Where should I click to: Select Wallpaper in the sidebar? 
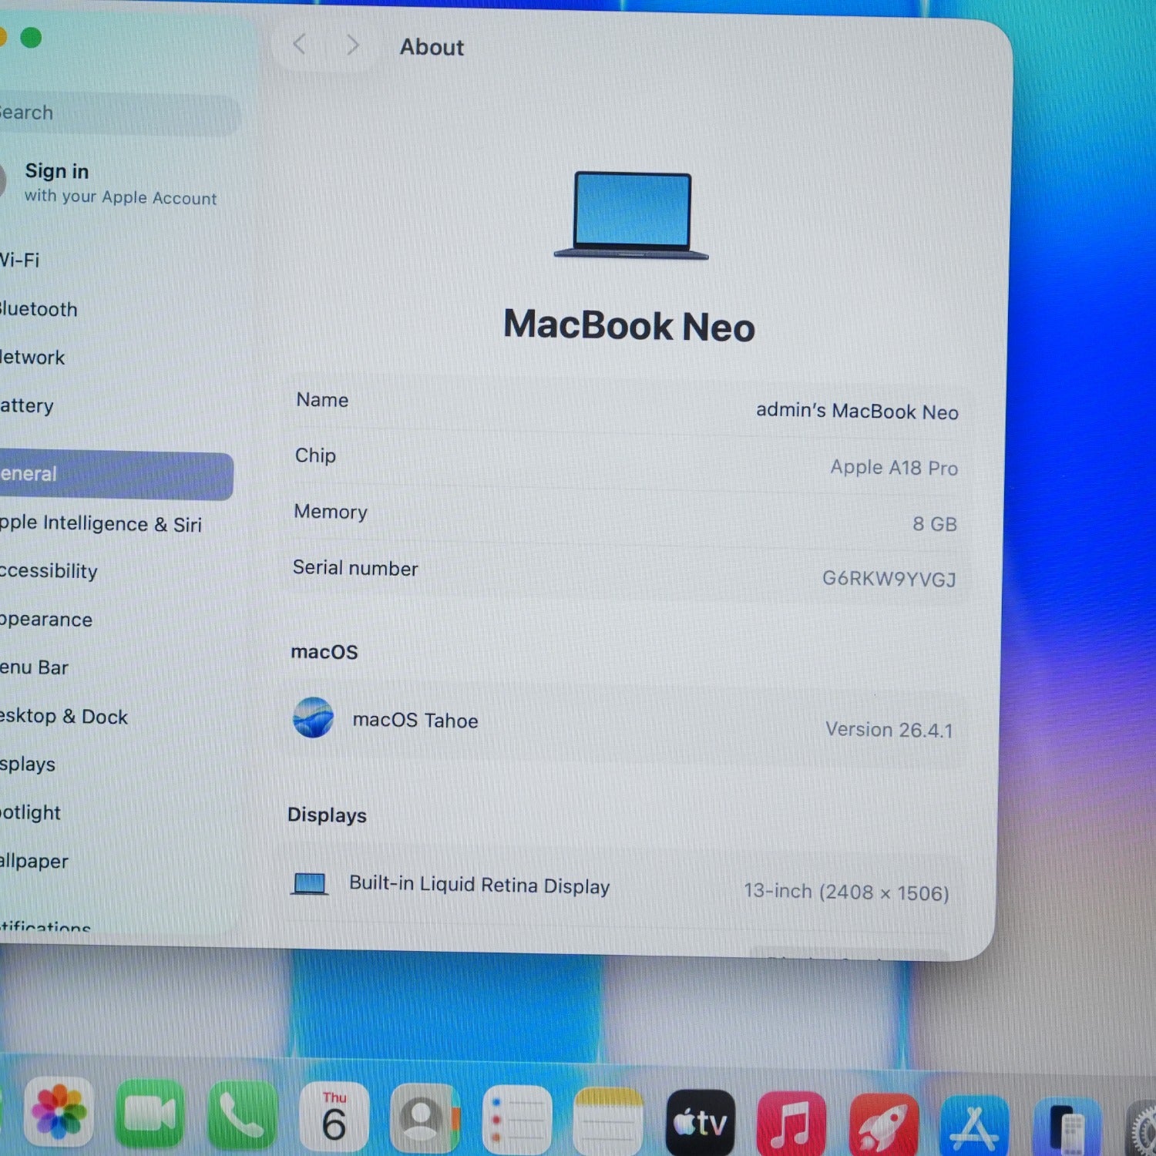tap(34, 862)
